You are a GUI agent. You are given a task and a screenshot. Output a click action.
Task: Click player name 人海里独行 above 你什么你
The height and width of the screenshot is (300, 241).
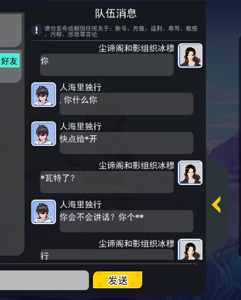(x=81, y=87)
